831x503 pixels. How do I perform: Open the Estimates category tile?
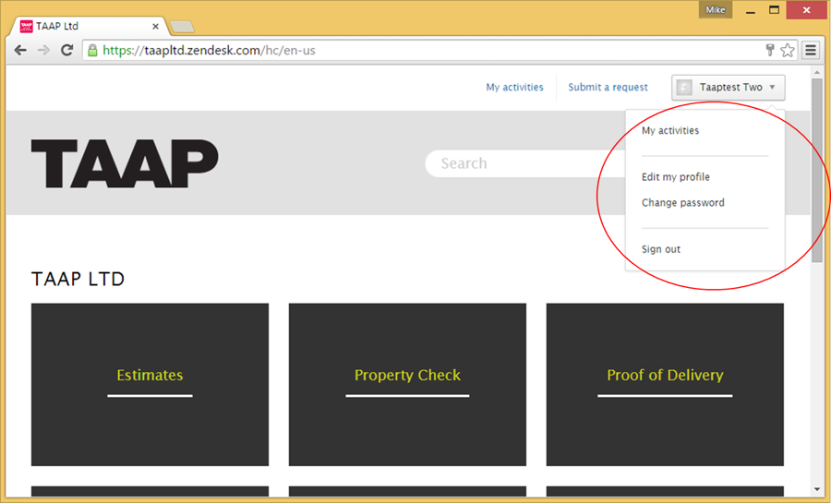click(150, 384)
